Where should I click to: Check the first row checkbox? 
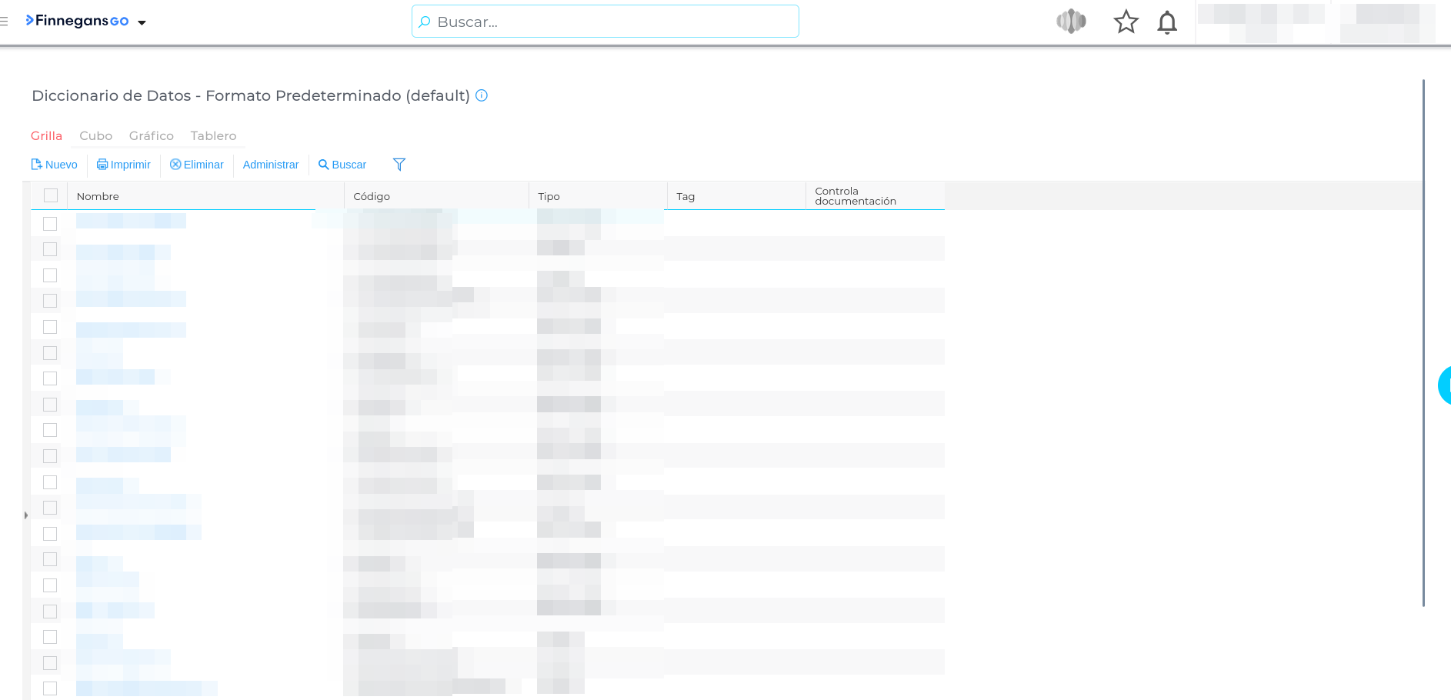point(50,224)
